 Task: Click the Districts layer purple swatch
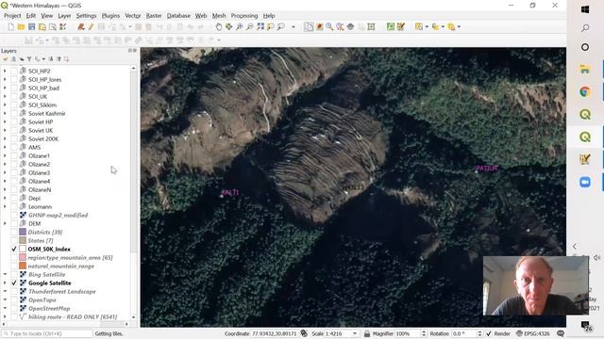23,233
